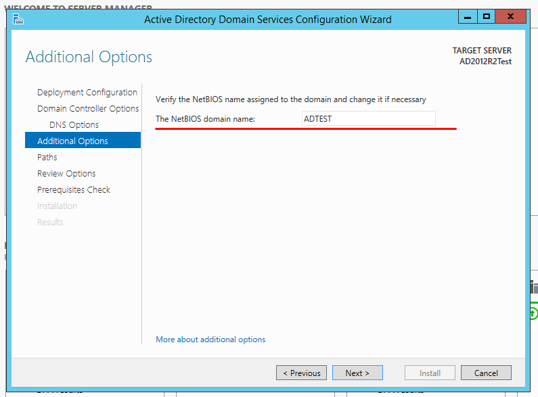Click the greyed-out Installation step
Image resolution: width=538 pixels, height=397 pixels.
(57, 206)
